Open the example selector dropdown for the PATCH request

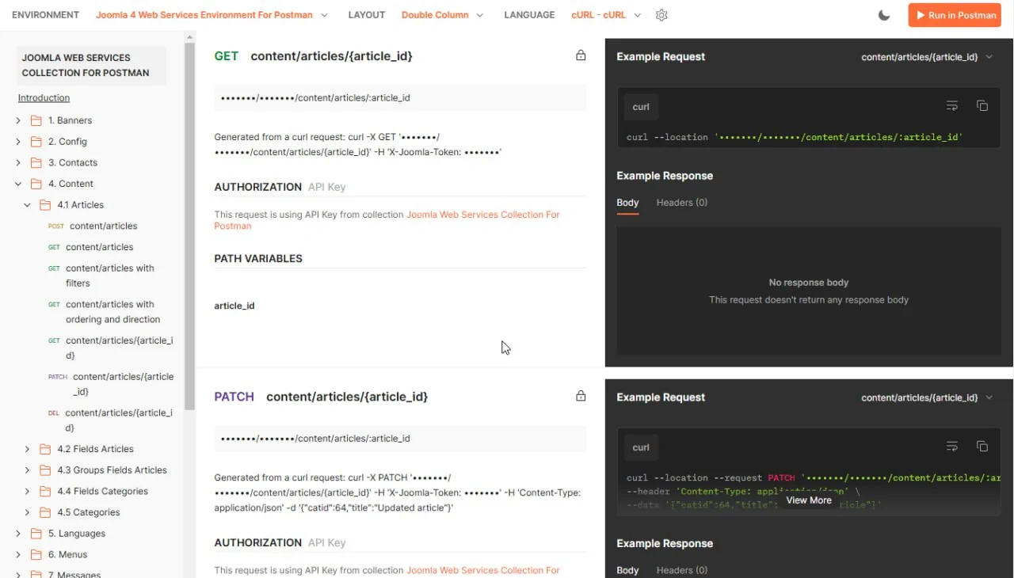pyautogui.click(x=927, y=397)
